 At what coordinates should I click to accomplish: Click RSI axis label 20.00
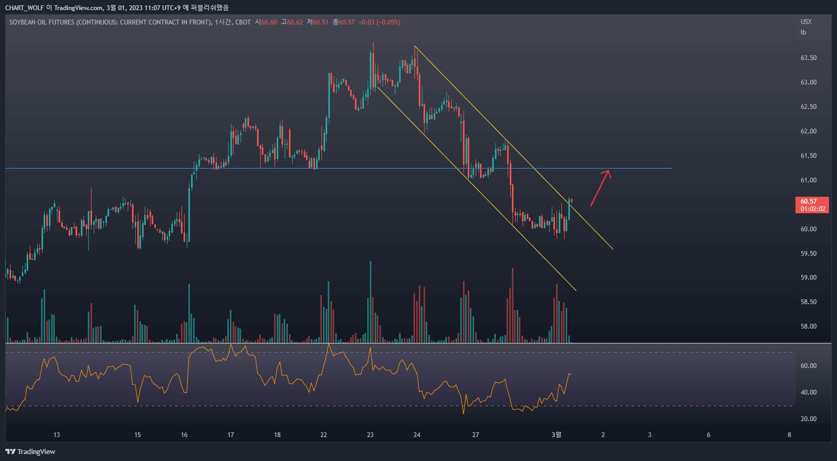click(808, 419)
